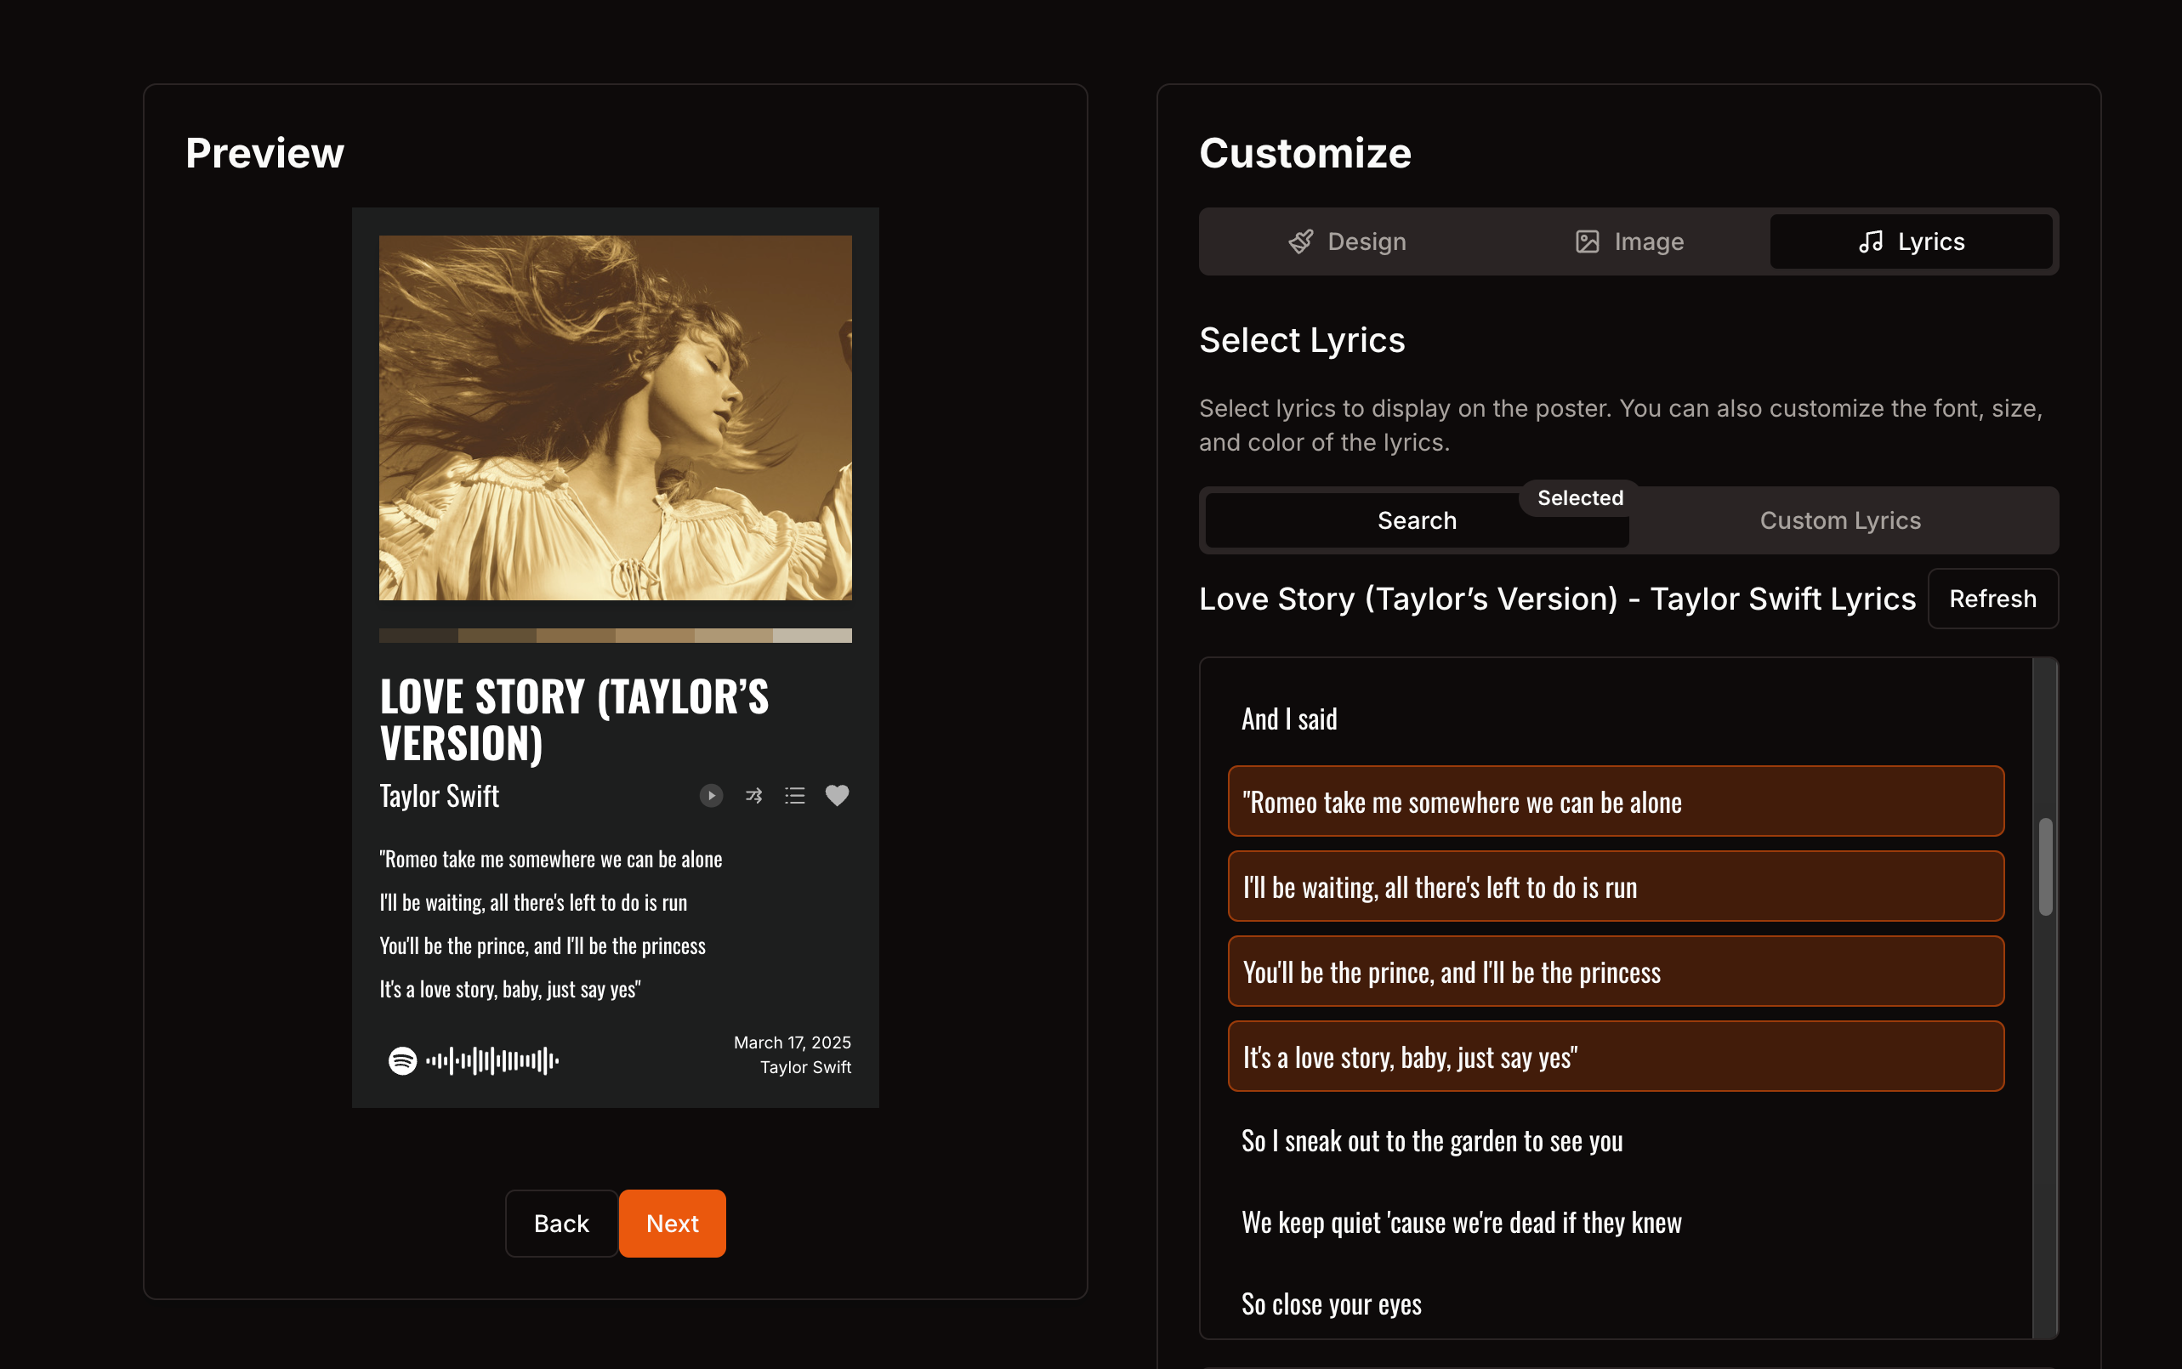2182x1369 pixels.
Task: Click the Selected badge
Action: point(1580,498)
